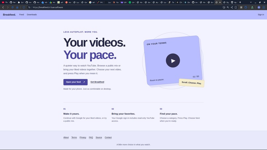The image size is (267, 150).
Task: Click the screen cast icon in the toolbar
Action: coord(224,7)
